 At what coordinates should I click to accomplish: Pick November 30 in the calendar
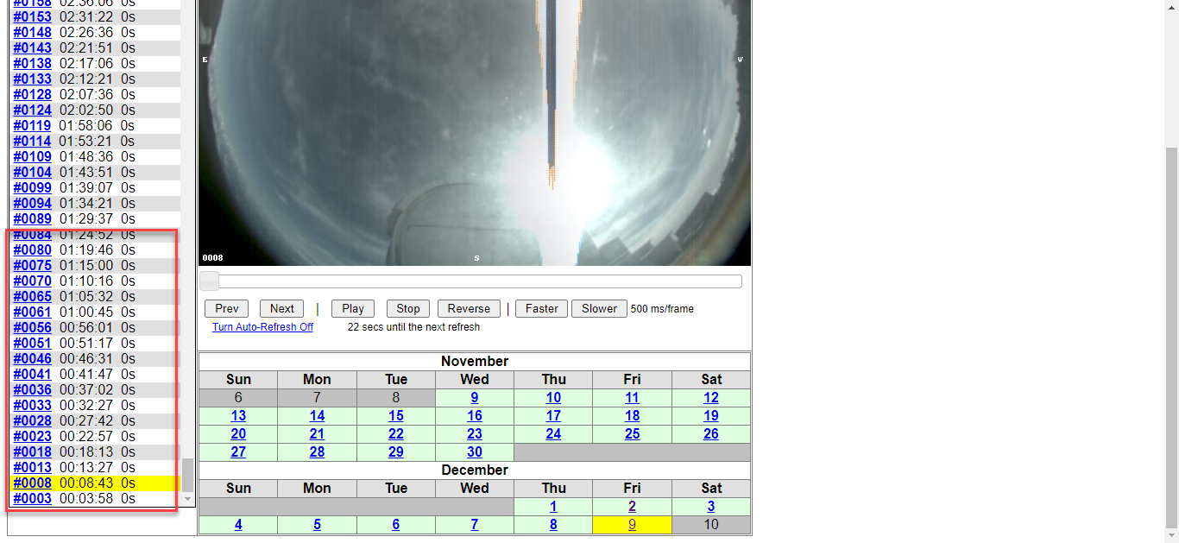[475, 451]
